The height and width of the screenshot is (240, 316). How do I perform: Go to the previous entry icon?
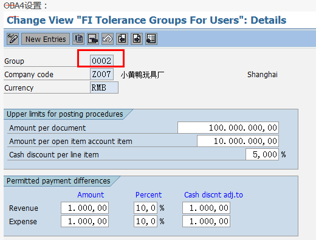pyautogui.click(x=122, y=39)
